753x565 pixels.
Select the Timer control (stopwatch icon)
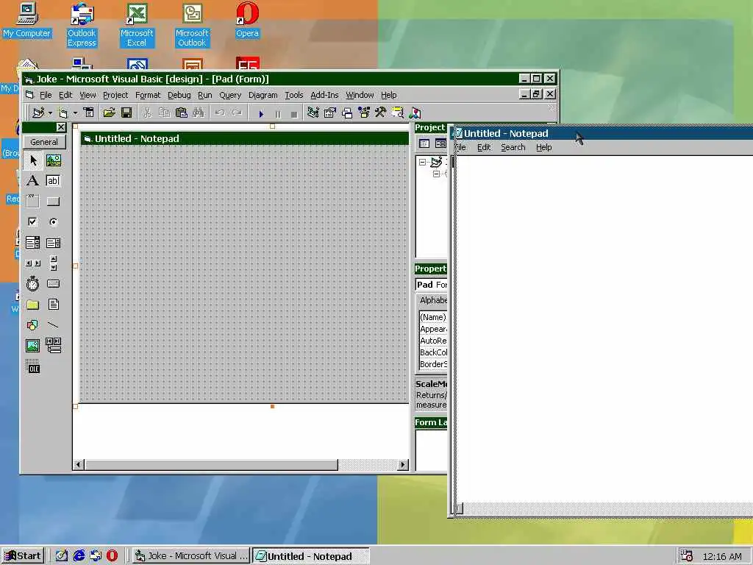point(32,284)
